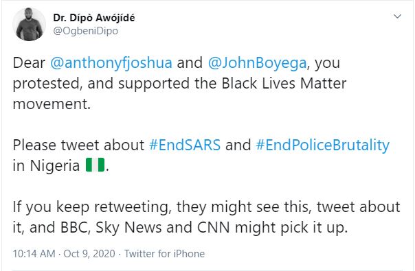Image resolution: width=415 pixels, height=271 pixels.
Task: Click the 'protested, and supported' phrase
Action: [101, 84]
